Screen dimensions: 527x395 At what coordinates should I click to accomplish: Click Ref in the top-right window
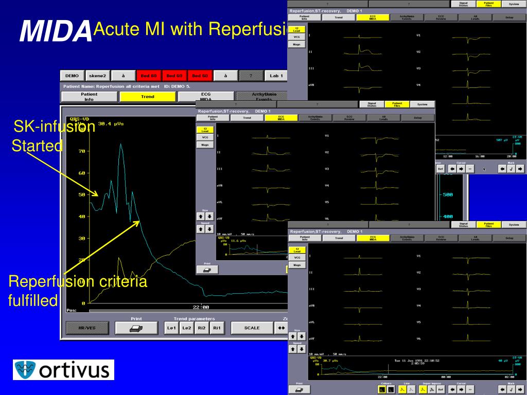[x=441, y=169]
